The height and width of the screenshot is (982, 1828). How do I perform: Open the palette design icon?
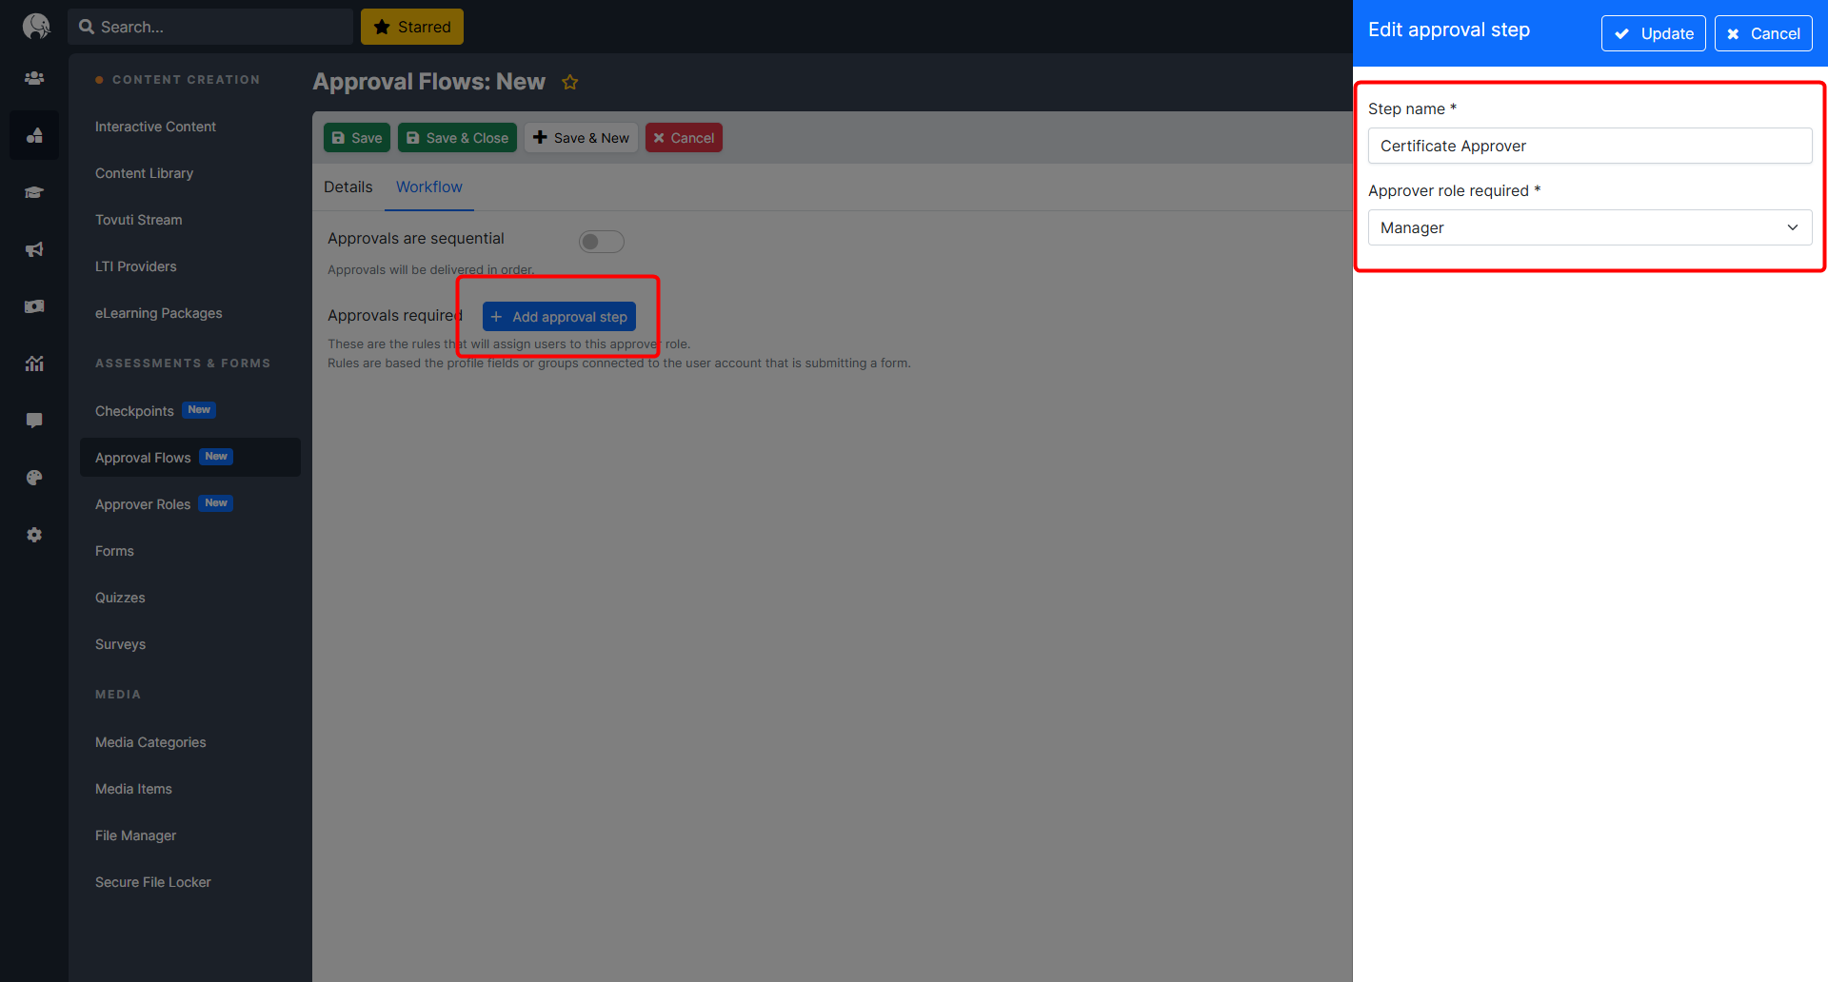tap(34, 478)
